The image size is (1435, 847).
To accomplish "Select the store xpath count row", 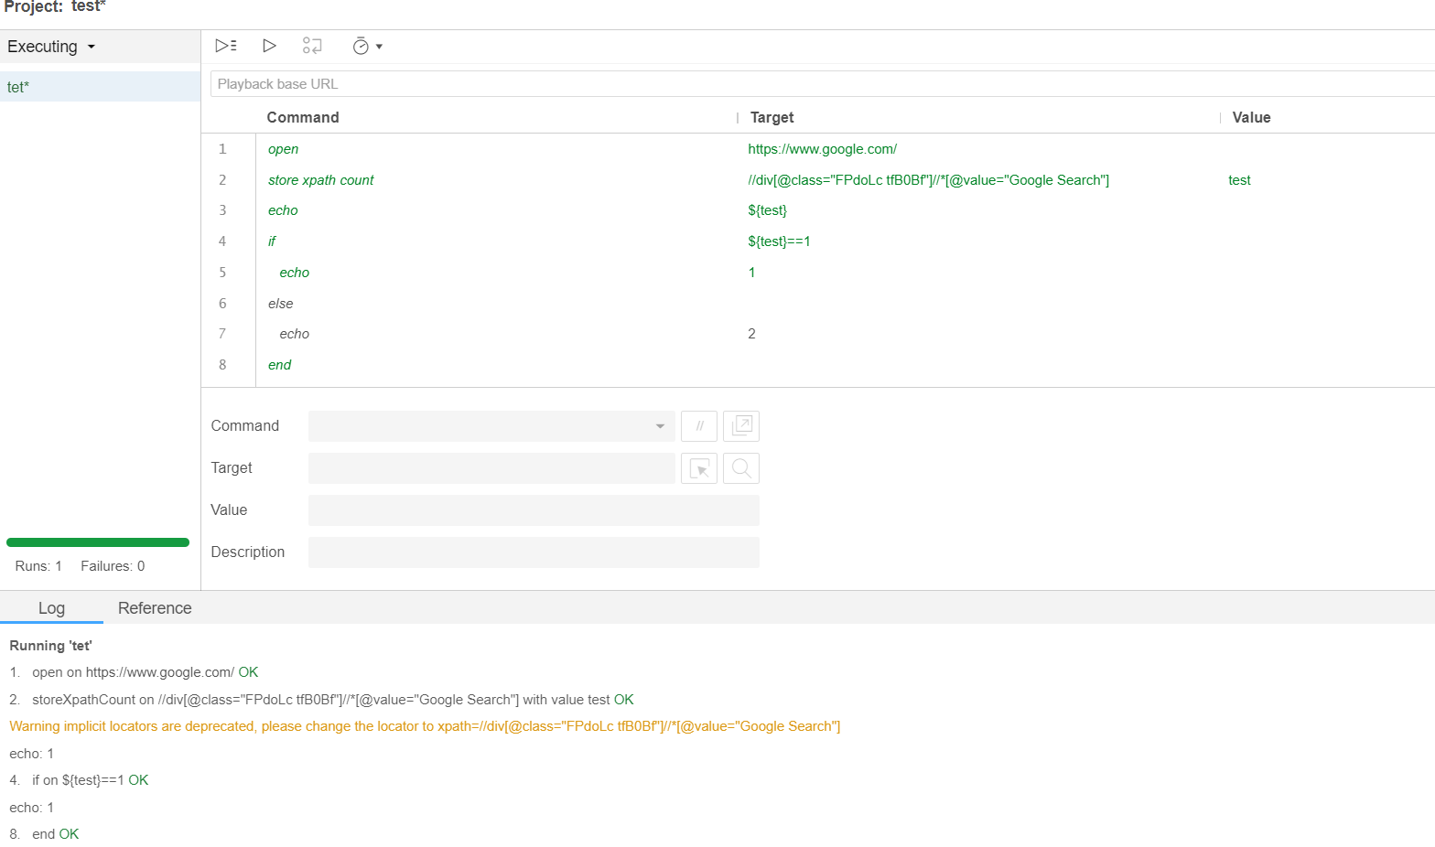I will [818, 180].
